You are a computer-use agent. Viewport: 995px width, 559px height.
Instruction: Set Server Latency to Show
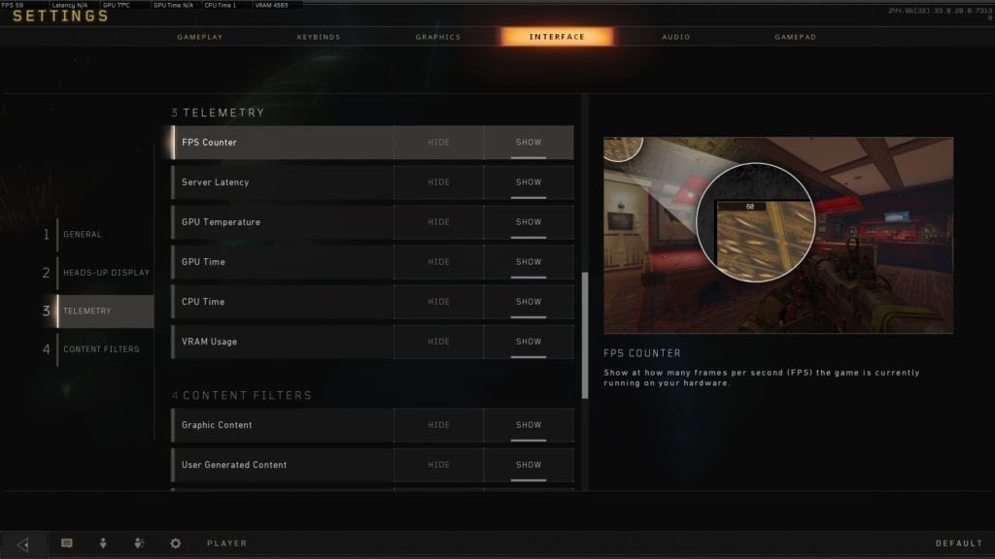point(529,182)
